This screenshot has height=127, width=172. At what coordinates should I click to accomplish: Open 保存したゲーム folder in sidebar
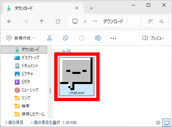(x=30, y=114)
